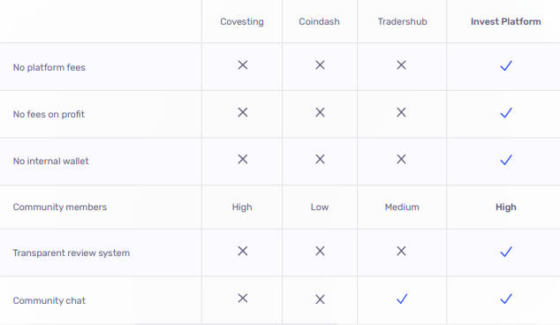Click Invest Platform checkmark for No internal wallet
560x325 pixels.
(506, 160)
